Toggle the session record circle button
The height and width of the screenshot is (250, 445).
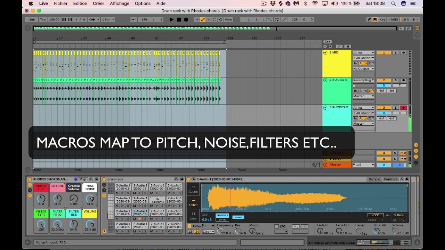coord(221,19)
